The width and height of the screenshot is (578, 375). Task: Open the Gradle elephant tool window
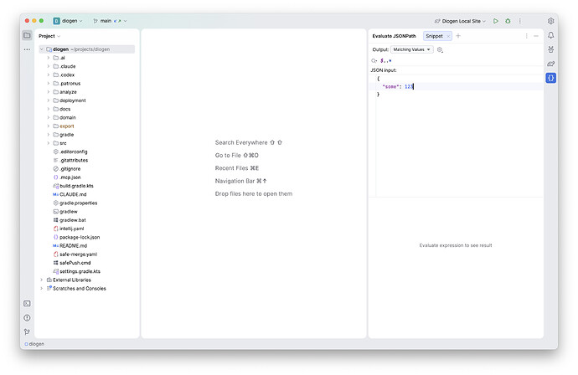tap(550, 64)
